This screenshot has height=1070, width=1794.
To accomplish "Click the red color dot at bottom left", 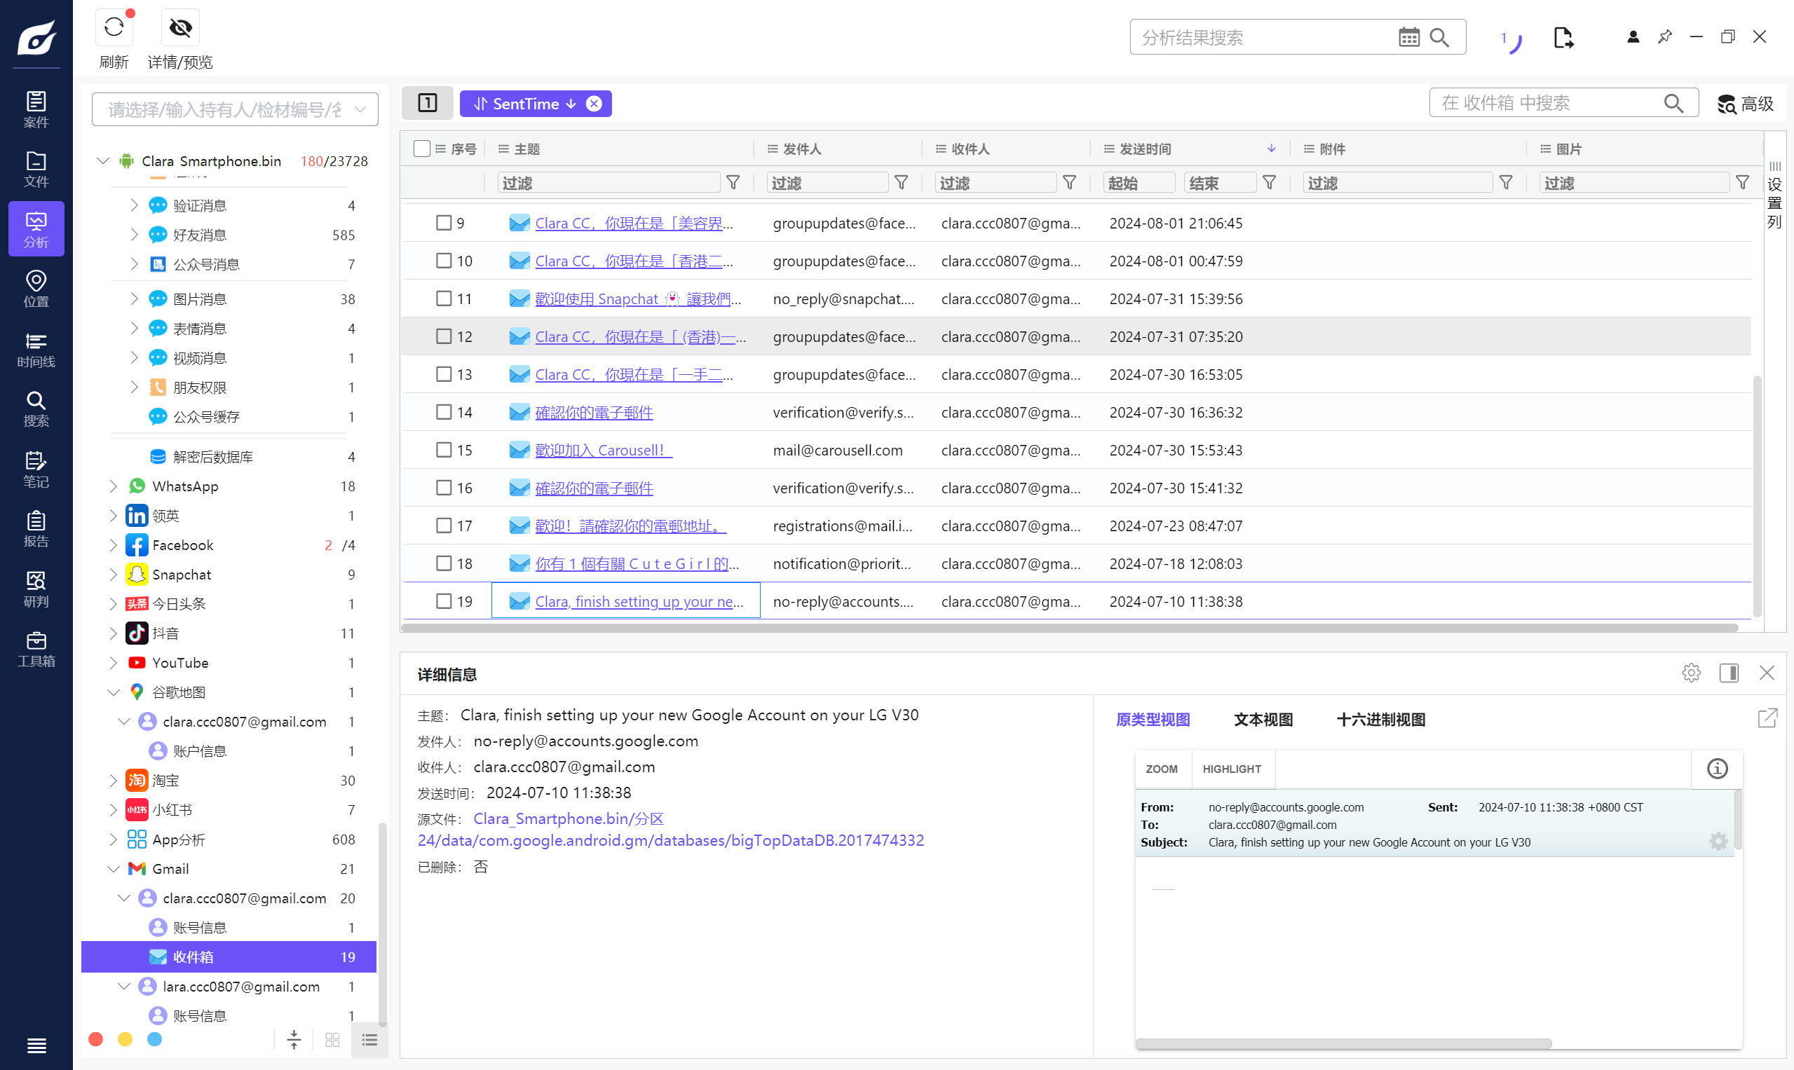I will click(x=95, y=1039).
